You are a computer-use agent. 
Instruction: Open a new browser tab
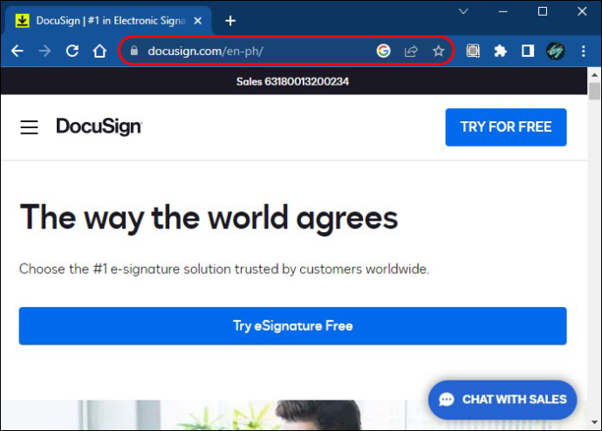(230, 21)
